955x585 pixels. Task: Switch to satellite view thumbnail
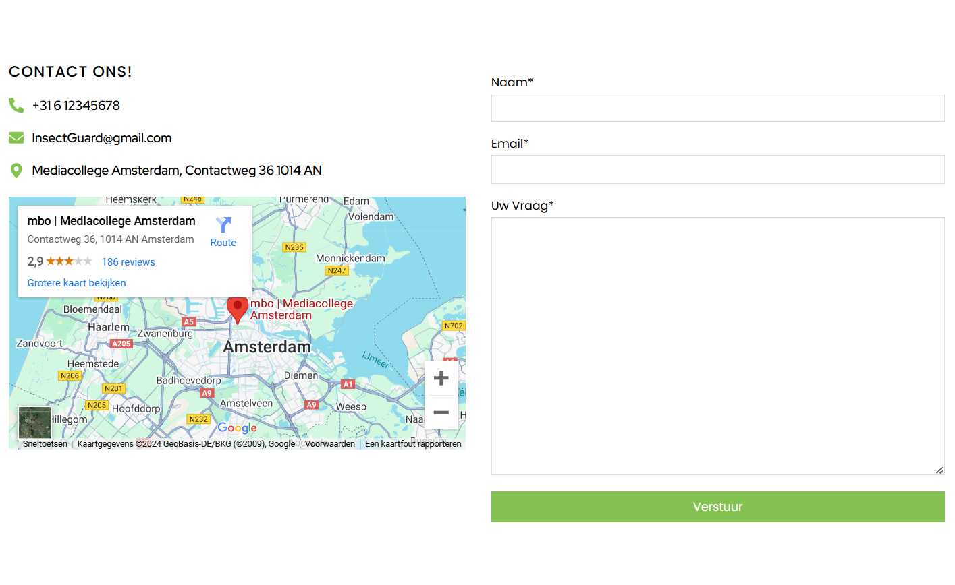coord(34,423)
